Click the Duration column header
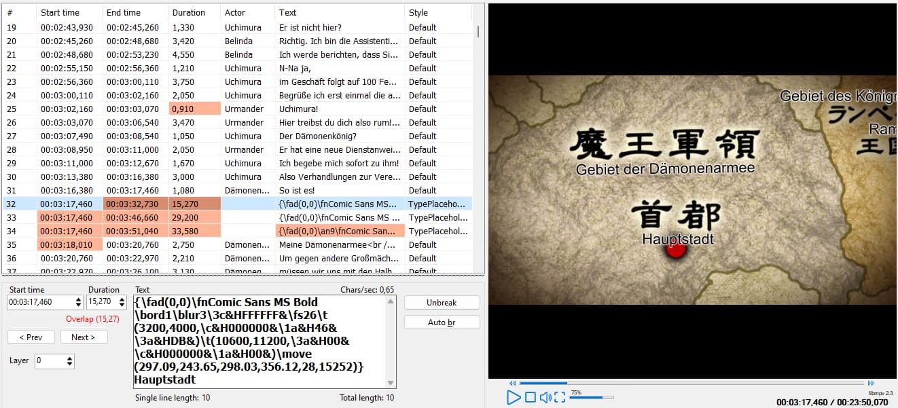Screen dimensions: 898x408 tap(194, 12)
